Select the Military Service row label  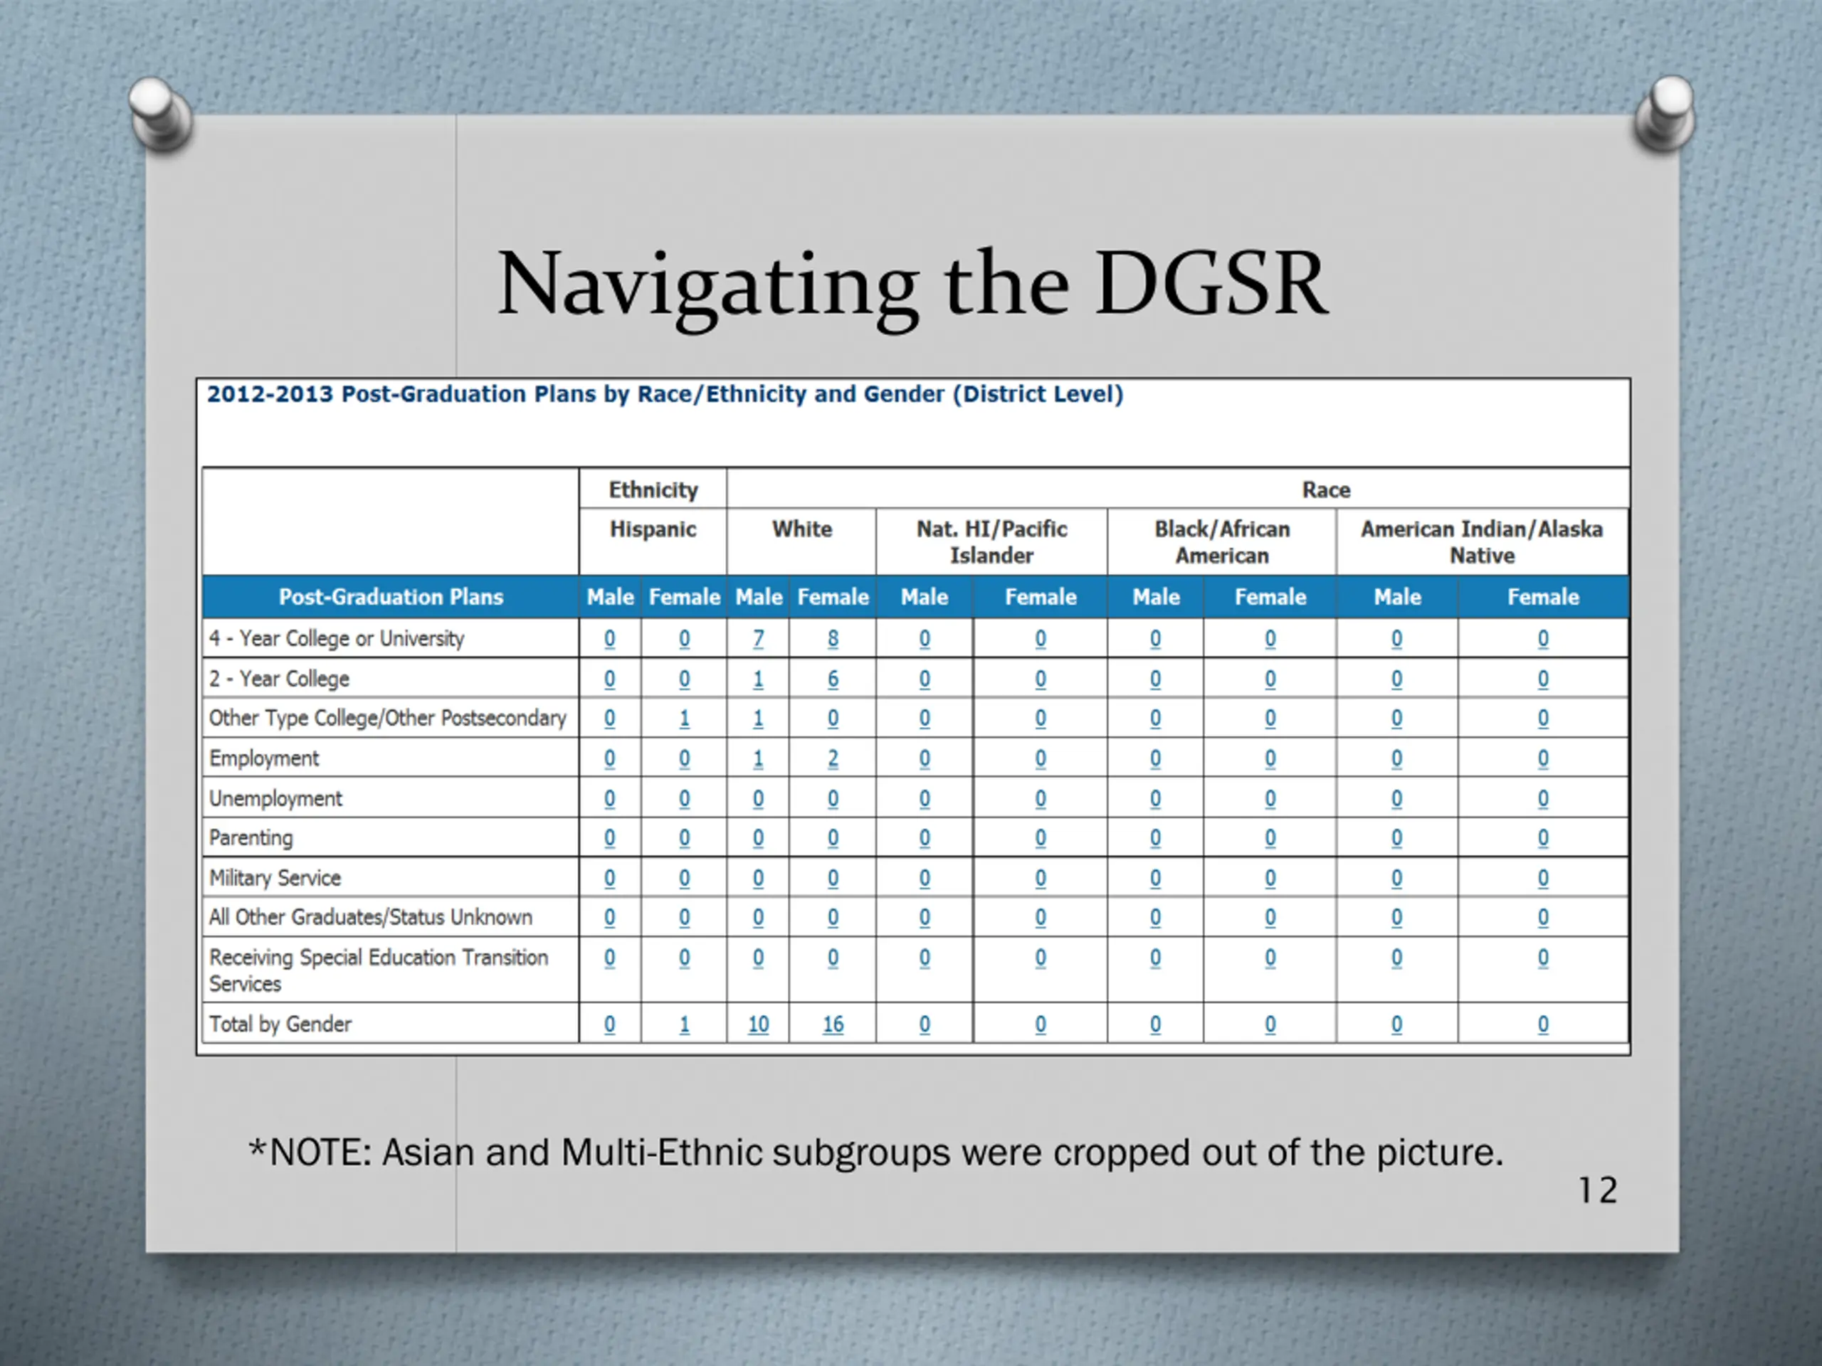(274, 879)
